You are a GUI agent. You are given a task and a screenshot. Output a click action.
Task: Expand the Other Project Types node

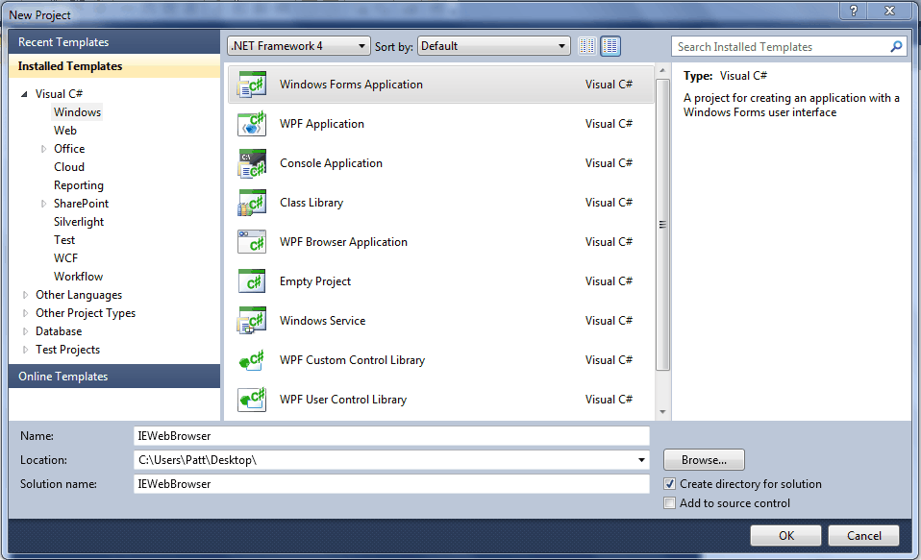point(25,313)
